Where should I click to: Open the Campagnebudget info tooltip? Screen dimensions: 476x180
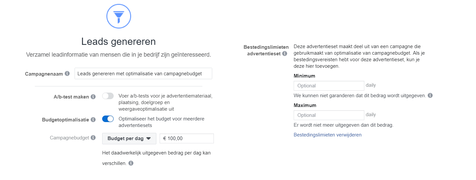click(93, 138)
